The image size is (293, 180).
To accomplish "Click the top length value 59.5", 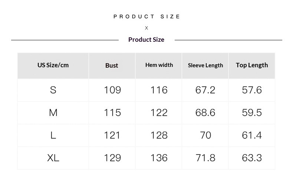I will click(x=252, y=112).
